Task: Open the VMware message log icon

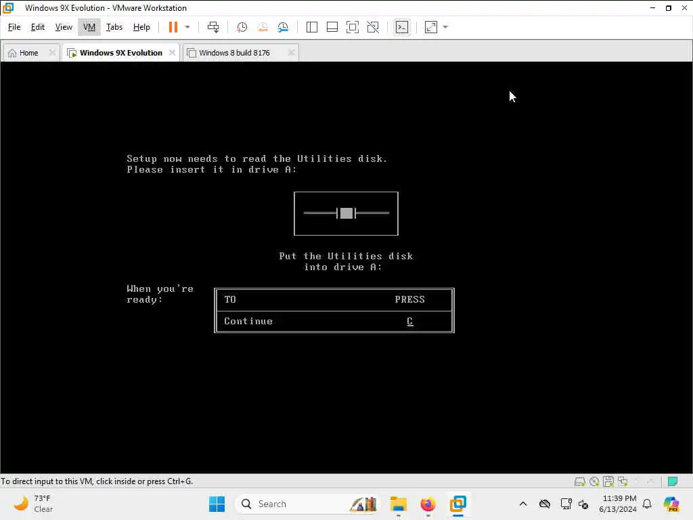Action: (x=673, y=481)
